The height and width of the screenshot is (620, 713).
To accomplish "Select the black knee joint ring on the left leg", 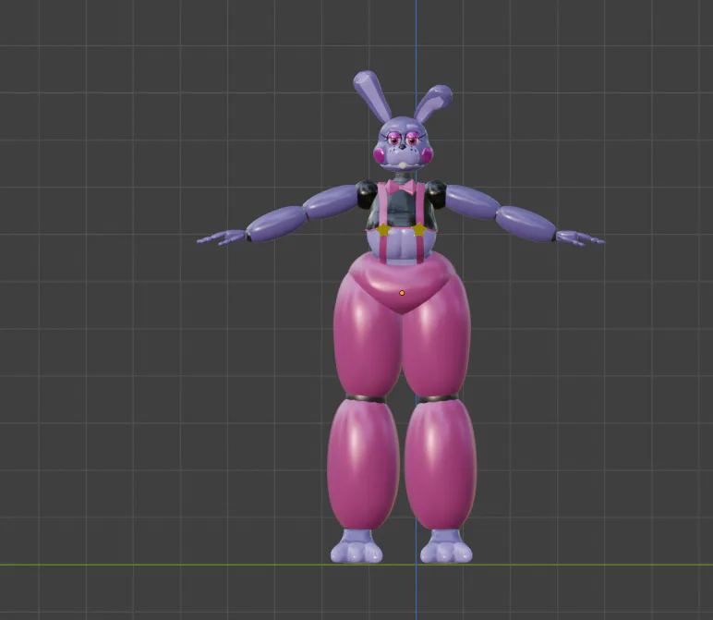I will click(365, 399).
